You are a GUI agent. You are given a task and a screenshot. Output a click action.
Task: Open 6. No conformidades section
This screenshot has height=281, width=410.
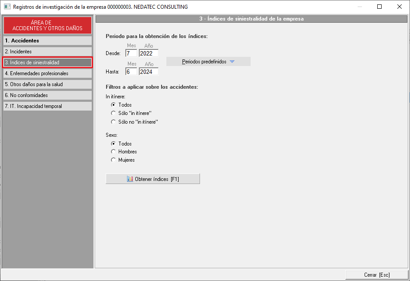pos(48,95)
